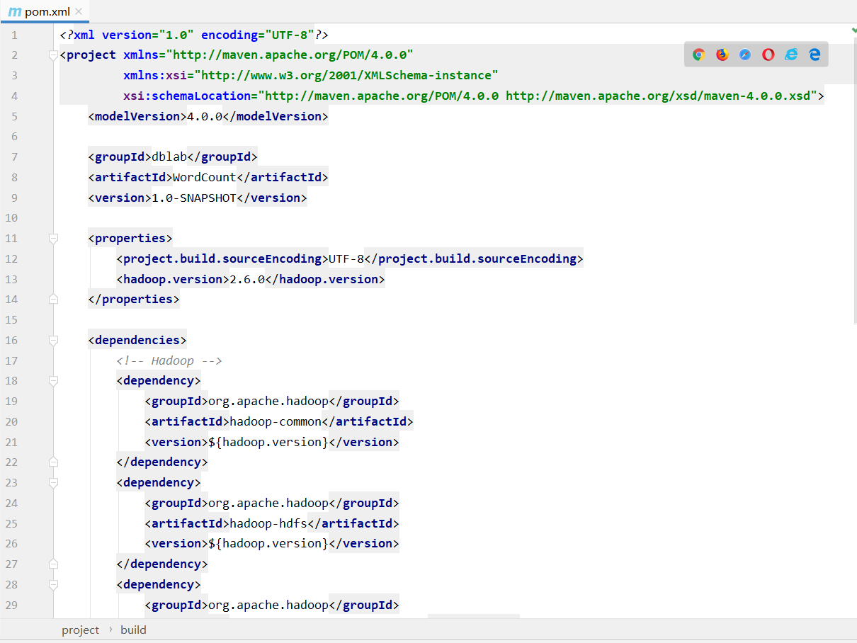Viewport: 857px width, 643px height.
Task: Collapse the properties block at line 11
Action: [x=53, y=239]
